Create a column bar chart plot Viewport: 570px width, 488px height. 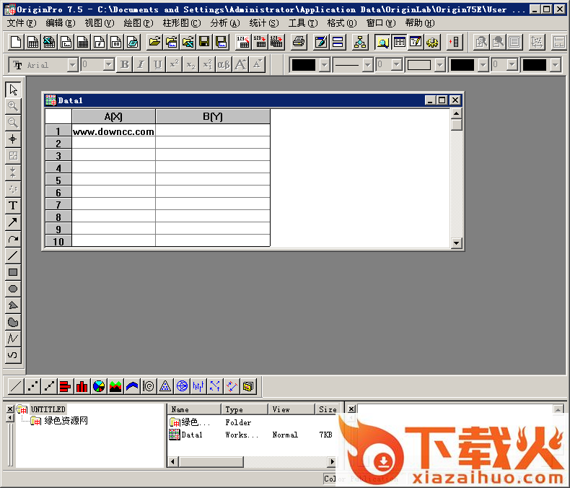click(x=82, y=386)
